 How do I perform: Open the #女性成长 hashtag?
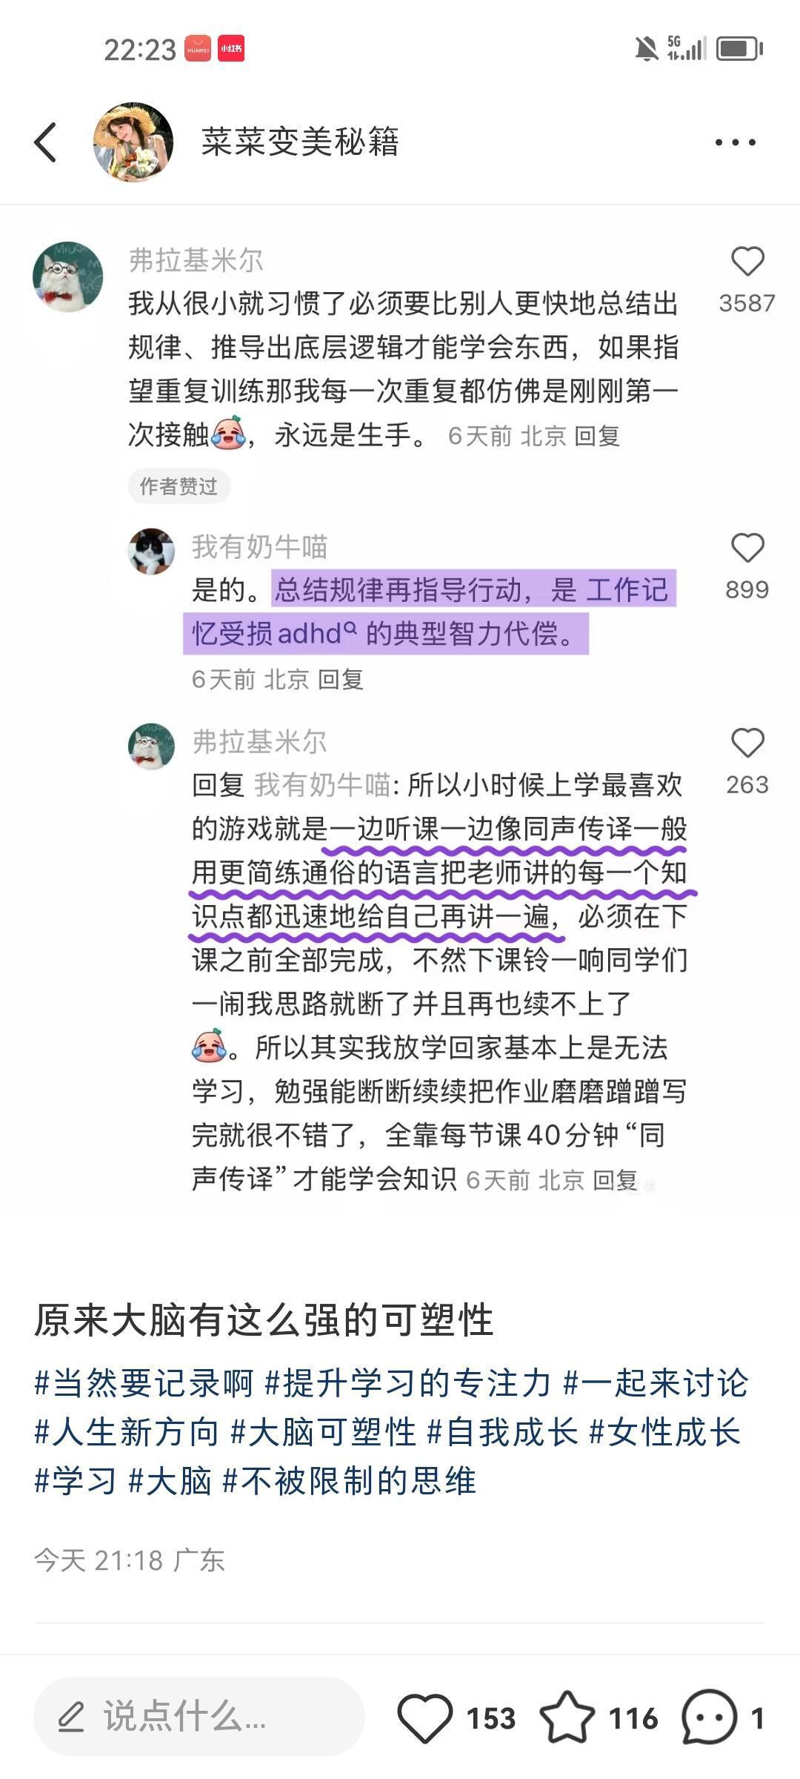click(664, 1432)
